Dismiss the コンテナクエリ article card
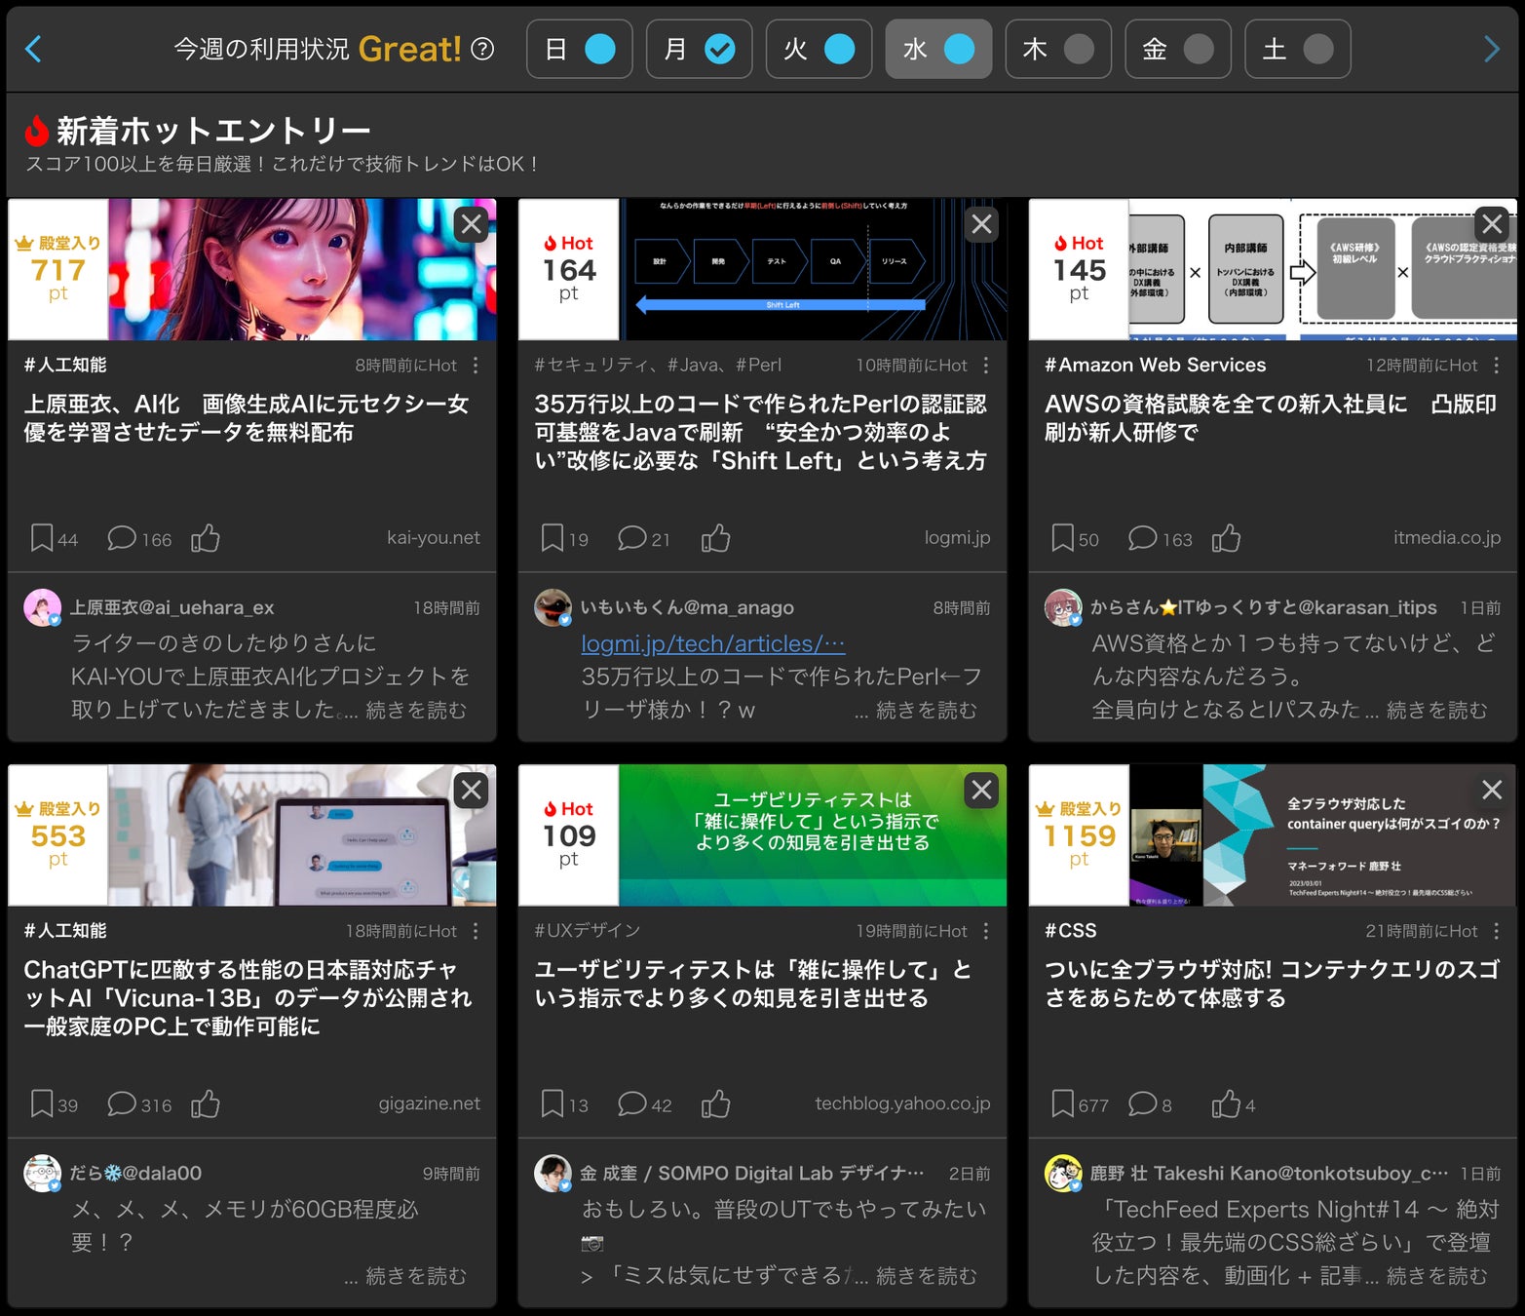1525x1316 pixels. point(1492,791)
